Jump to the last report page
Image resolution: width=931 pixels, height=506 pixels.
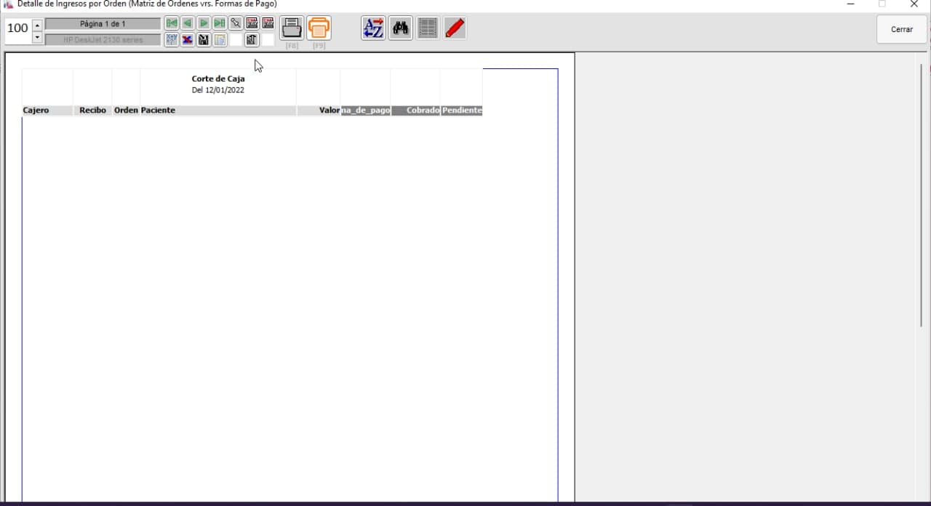click(220, 23)
